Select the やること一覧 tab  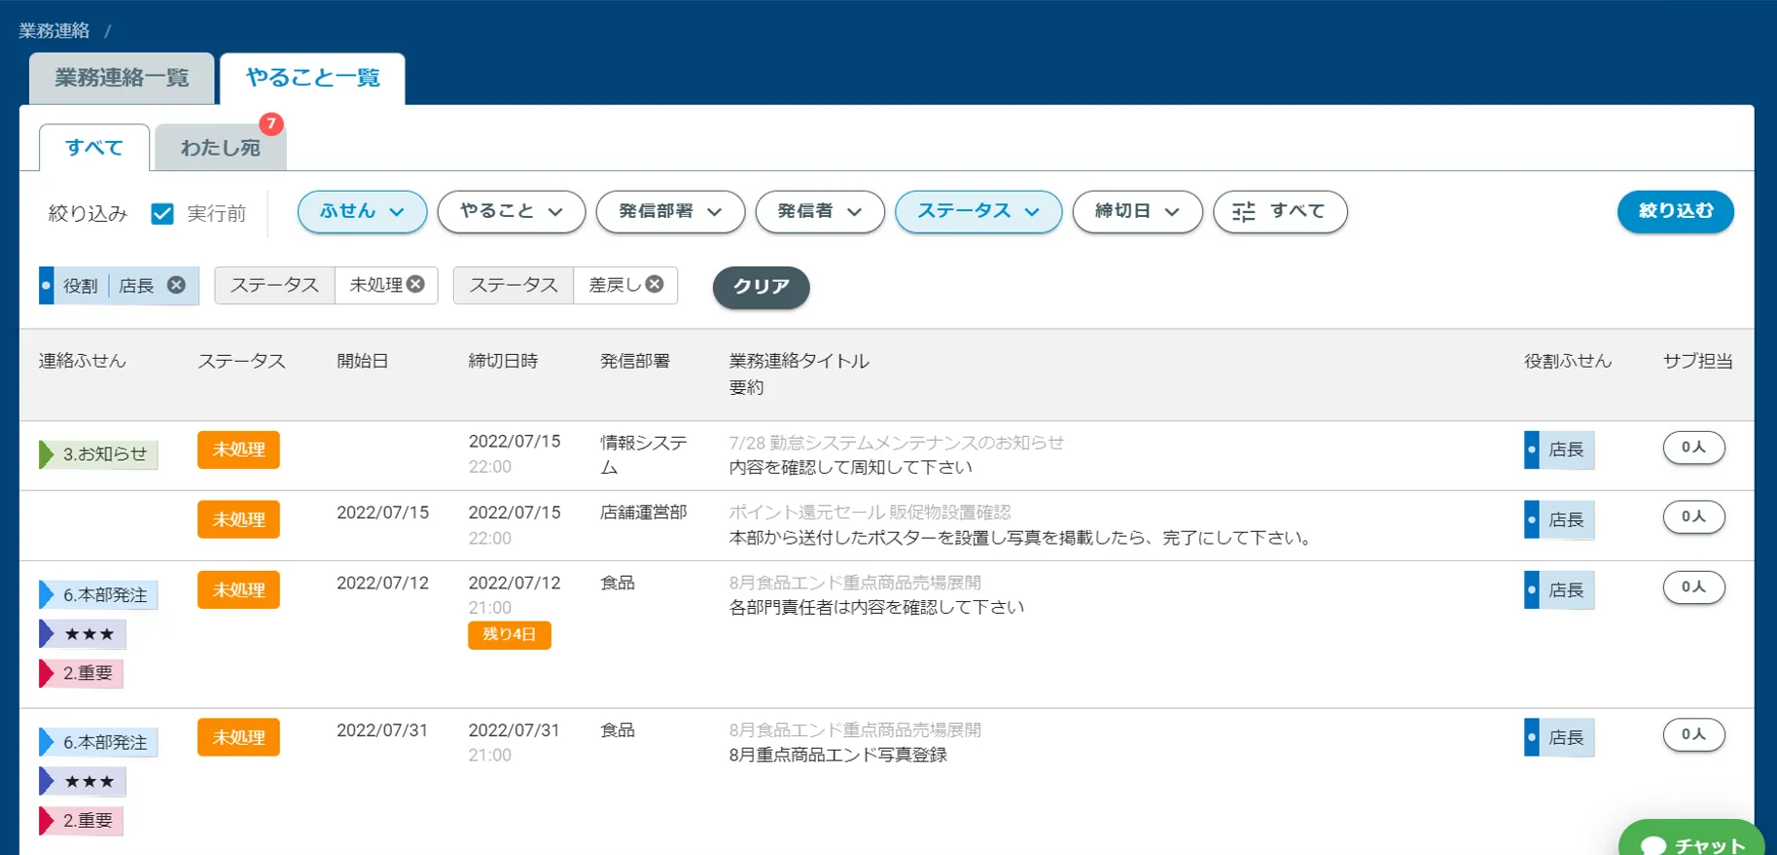coord(312,78)
